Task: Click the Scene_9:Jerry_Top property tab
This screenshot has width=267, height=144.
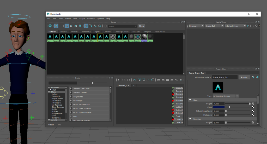Action: (x=197, y=73)
